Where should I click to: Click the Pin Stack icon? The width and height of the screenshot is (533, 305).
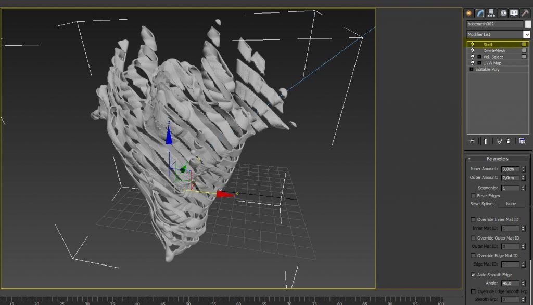pyautogui.click(x=472, y=141)
